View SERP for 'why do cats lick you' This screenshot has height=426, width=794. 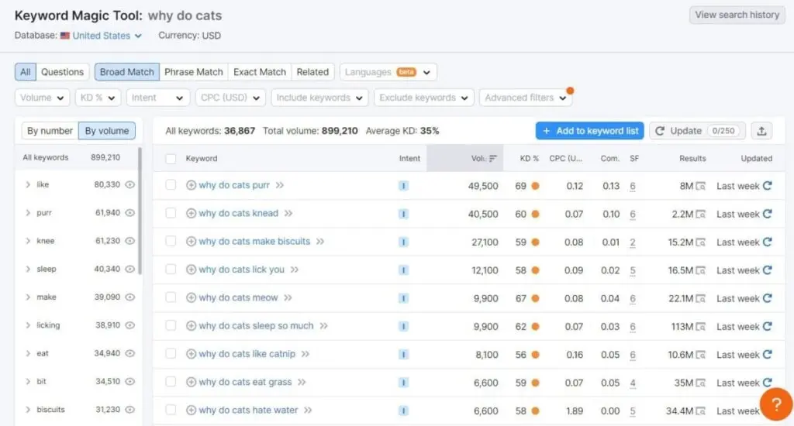700,270
